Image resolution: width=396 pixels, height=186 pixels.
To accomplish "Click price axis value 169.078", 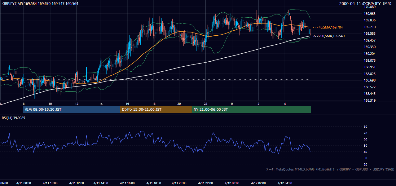I will (369, 60).
